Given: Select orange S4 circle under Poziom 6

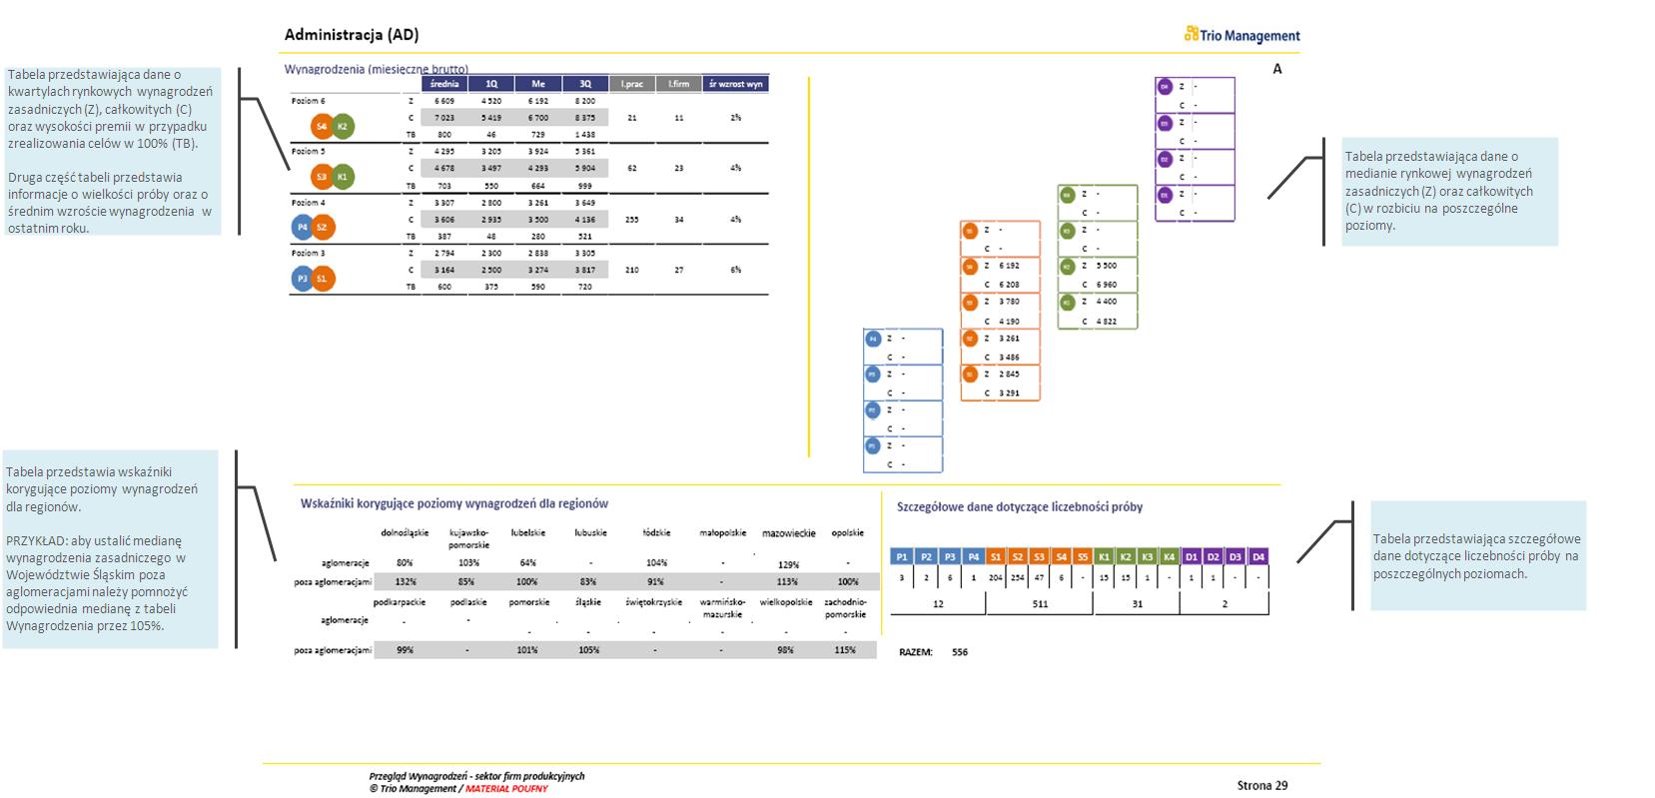Looking at the screenshot, I should coord(322,126).
